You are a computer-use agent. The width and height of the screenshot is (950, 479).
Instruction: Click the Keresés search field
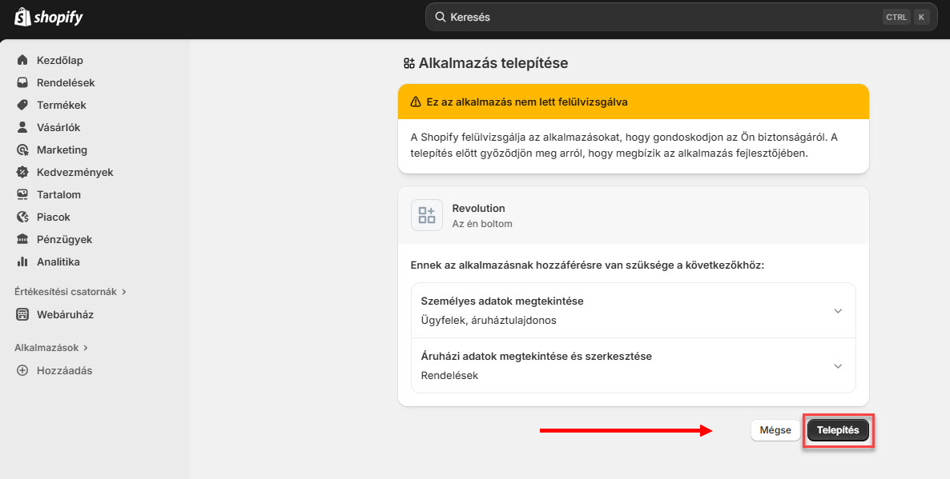pyautogui.click(x=657, y=17)
